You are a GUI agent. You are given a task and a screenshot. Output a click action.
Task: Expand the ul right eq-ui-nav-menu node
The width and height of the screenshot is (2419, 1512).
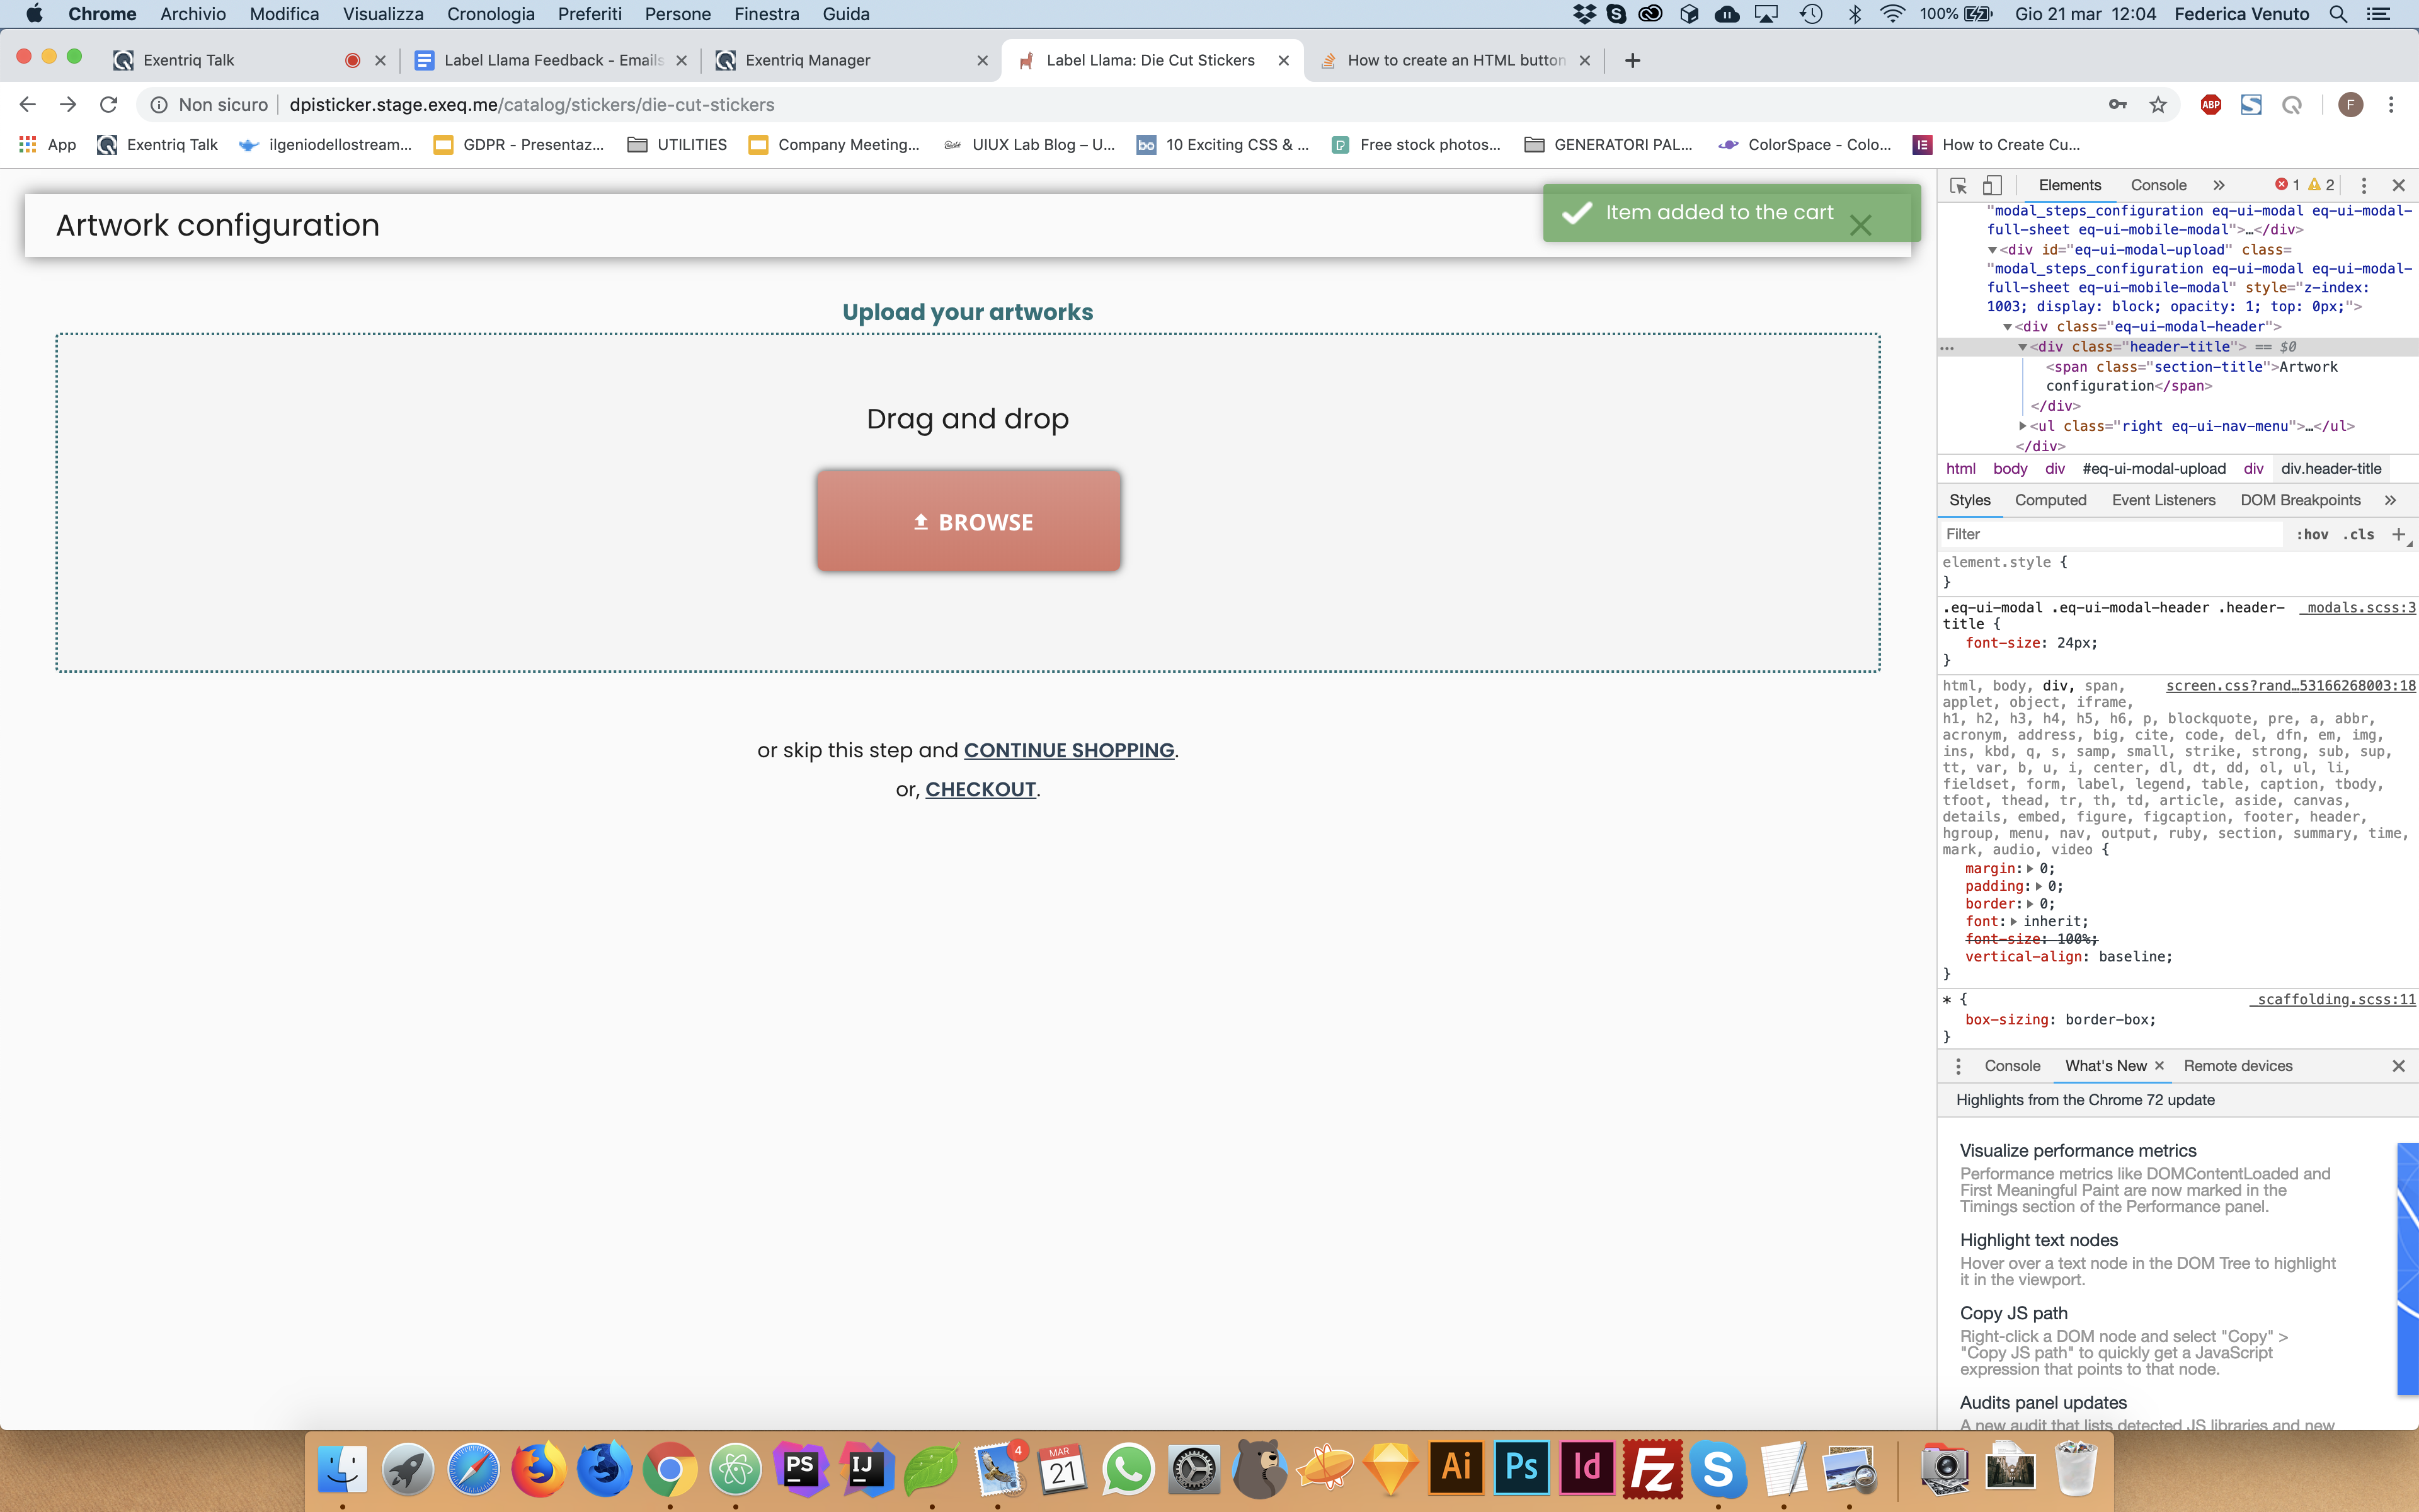pos(2022,426)
